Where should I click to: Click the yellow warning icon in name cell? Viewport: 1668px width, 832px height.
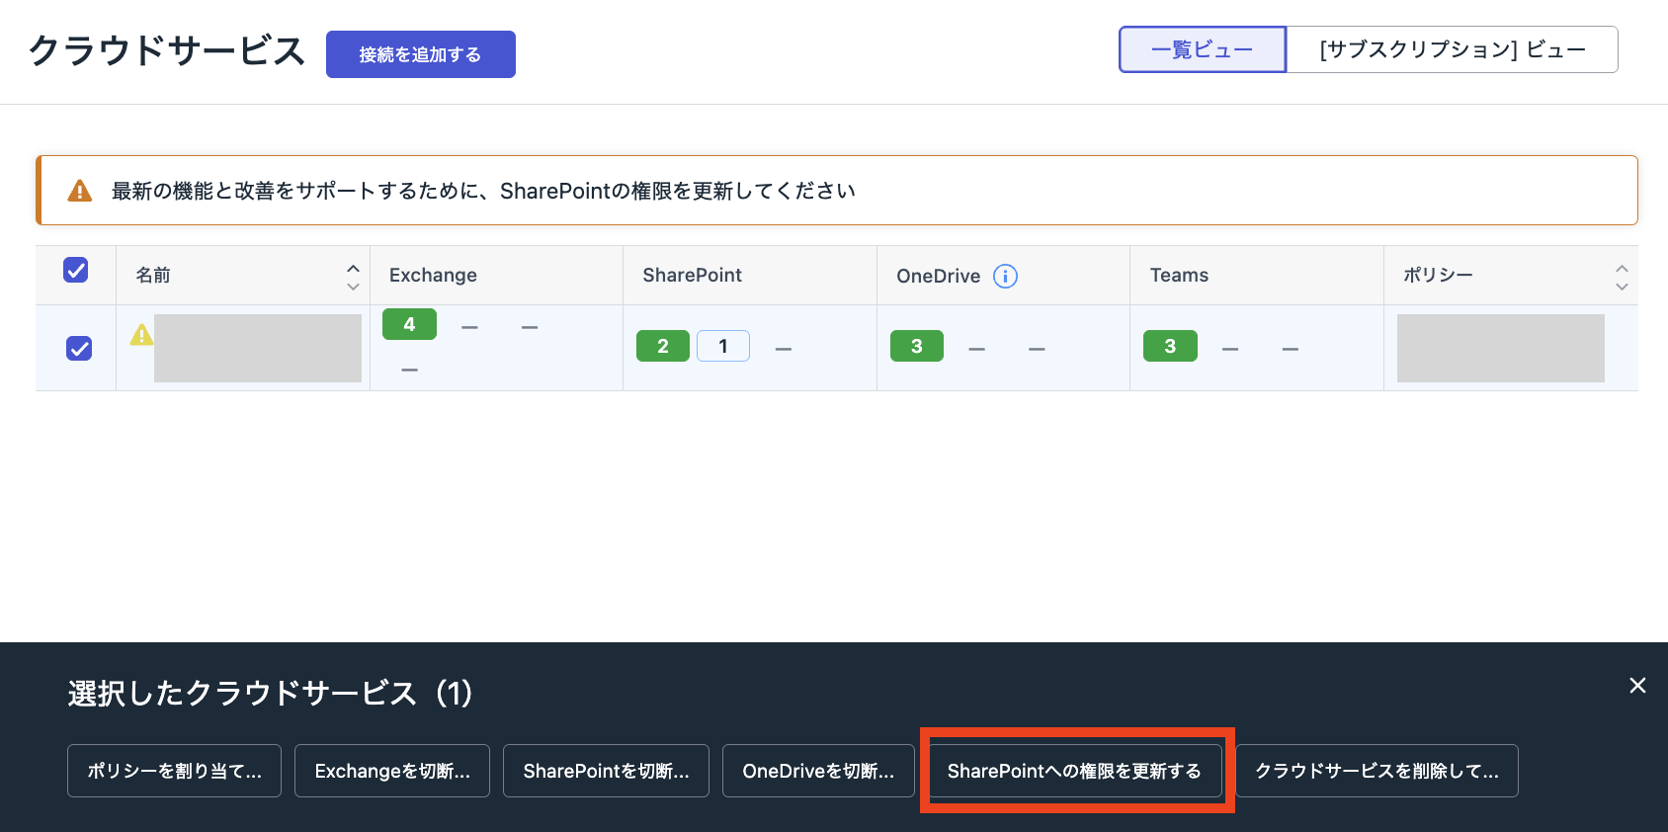(x=141, y=334)
